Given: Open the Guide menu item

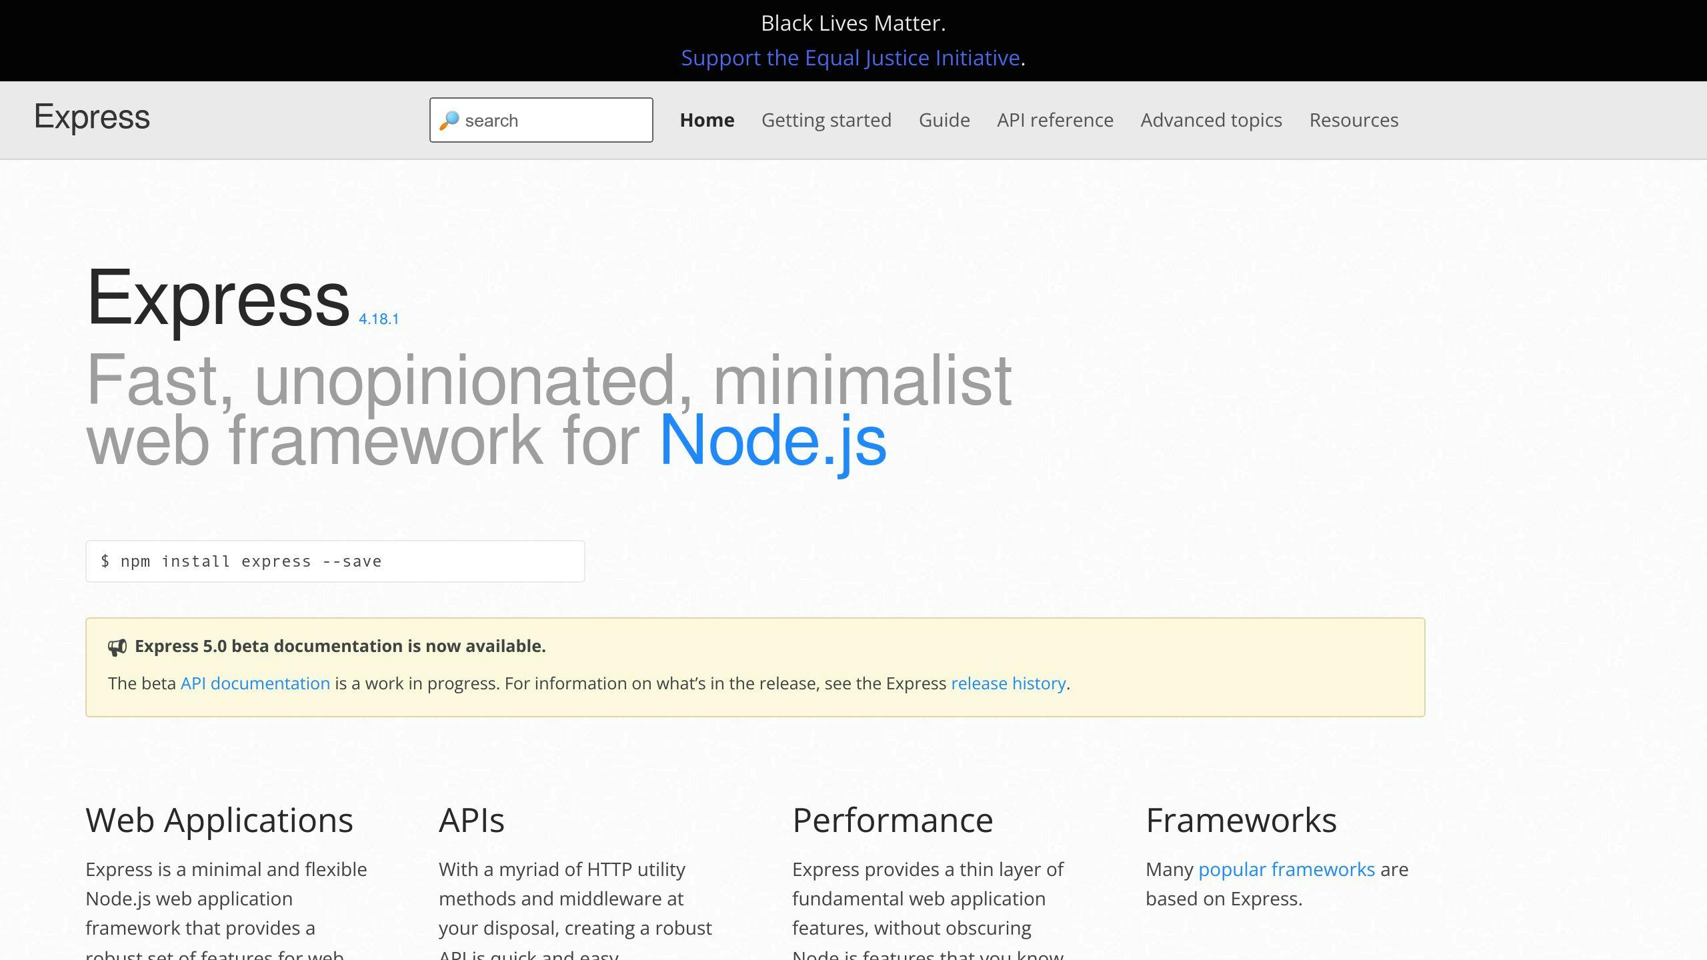Looking at the screenshot, I should coord(944,120).
